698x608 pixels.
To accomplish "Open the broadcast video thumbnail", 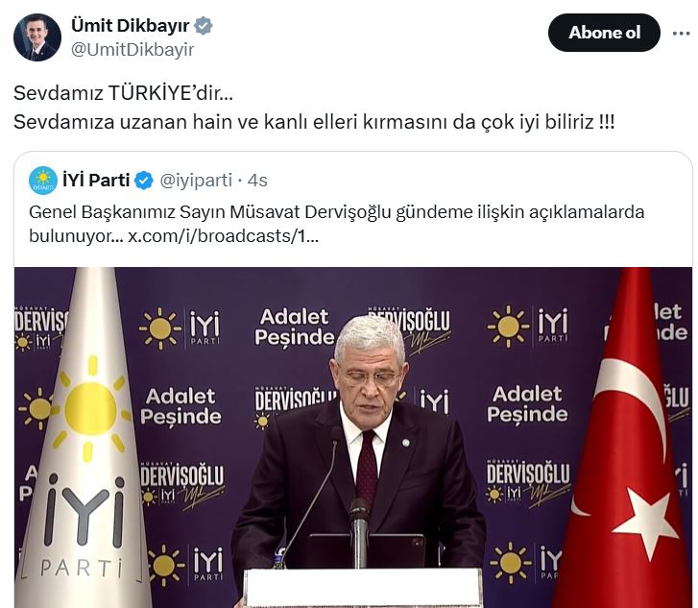I will click(x=353, y=437).
